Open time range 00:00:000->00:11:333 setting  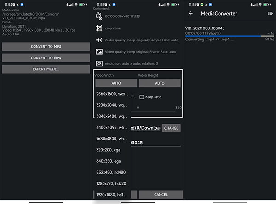pos(122,17)
